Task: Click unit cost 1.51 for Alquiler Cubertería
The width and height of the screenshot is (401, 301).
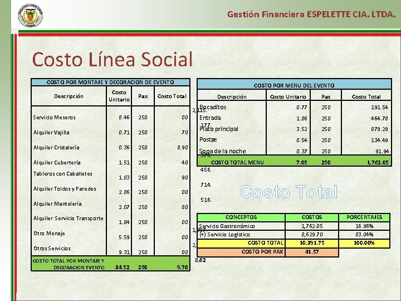Action: 124,163
